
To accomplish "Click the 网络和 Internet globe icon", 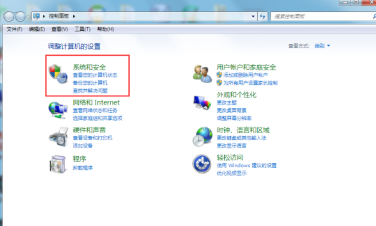I will [58, 109].
